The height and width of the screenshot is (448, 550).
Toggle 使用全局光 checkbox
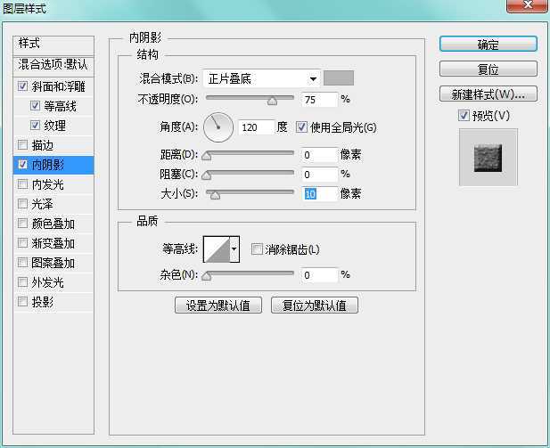pos(301,127)
